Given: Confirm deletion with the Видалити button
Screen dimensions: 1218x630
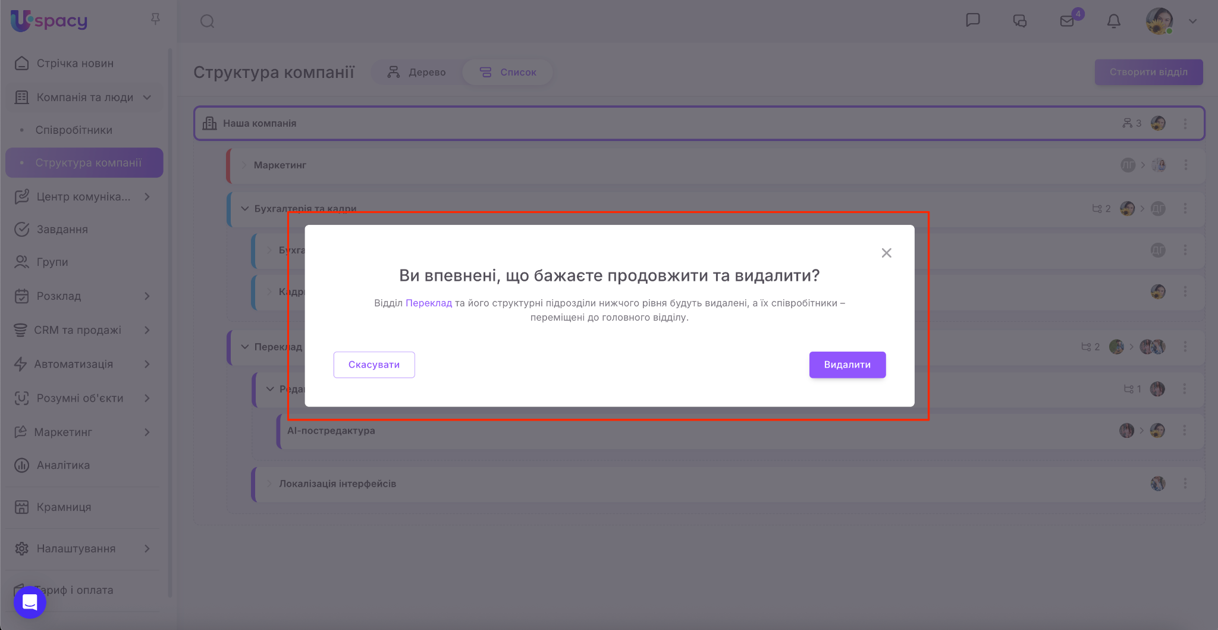Looking at the screenshot, I should tap(847, 365).
